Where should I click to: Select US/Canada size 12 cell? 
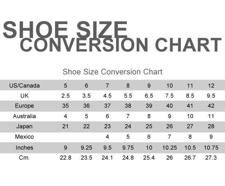point(211,85)
